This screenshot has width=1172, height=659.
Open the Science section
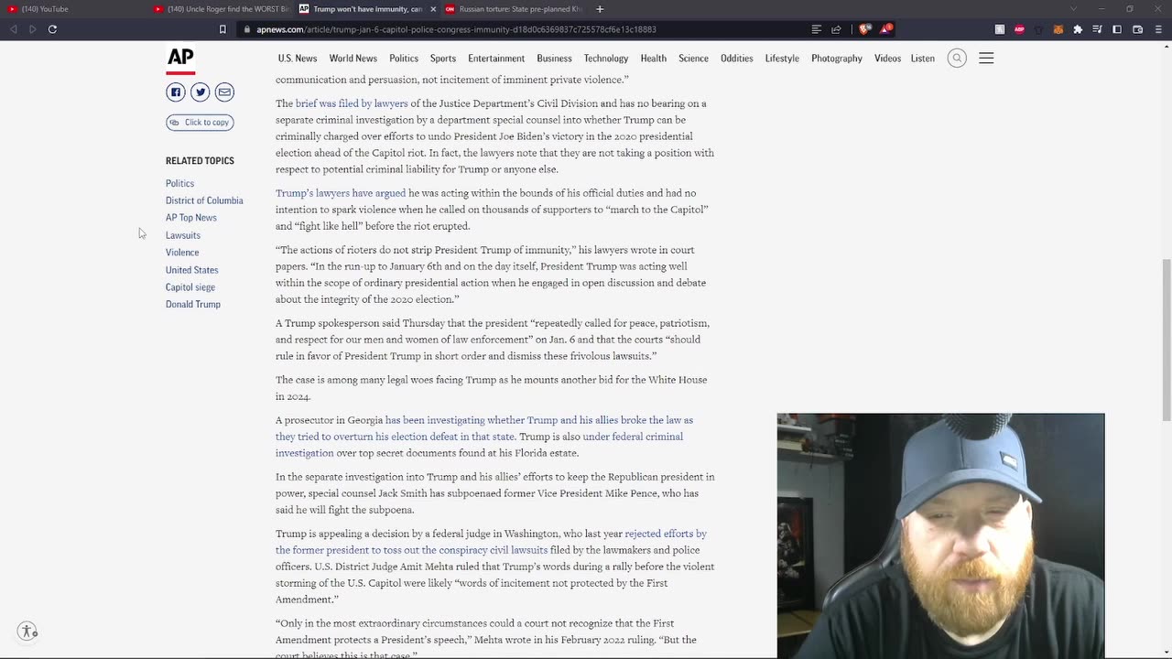pyautogui.click(x=693, y=59)
